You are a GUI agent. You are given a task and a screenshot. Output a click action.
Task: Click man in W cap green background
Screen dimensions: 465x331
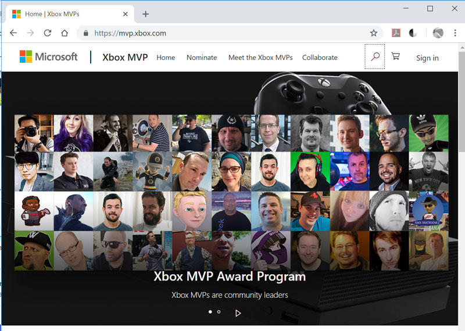pyautogui.click(x=34, y=251)
